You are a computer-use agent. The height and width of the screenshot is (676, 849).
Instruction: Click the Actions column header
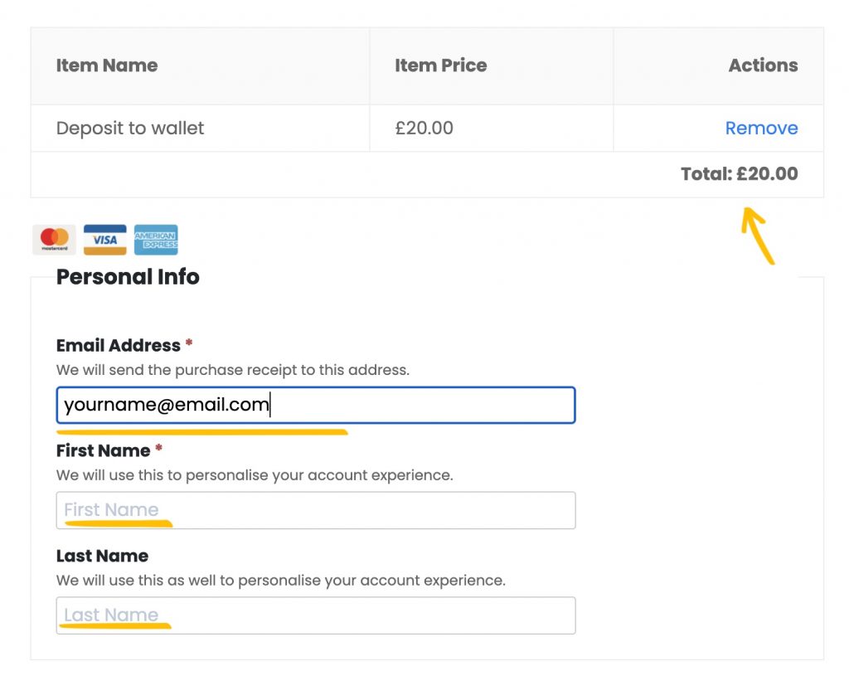(763, 66)
